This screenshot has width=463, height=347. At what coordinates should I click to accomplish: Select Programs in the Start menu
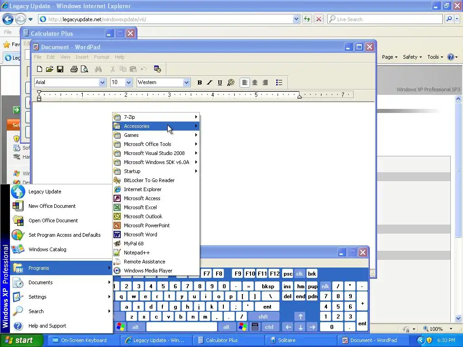point(61,268)
